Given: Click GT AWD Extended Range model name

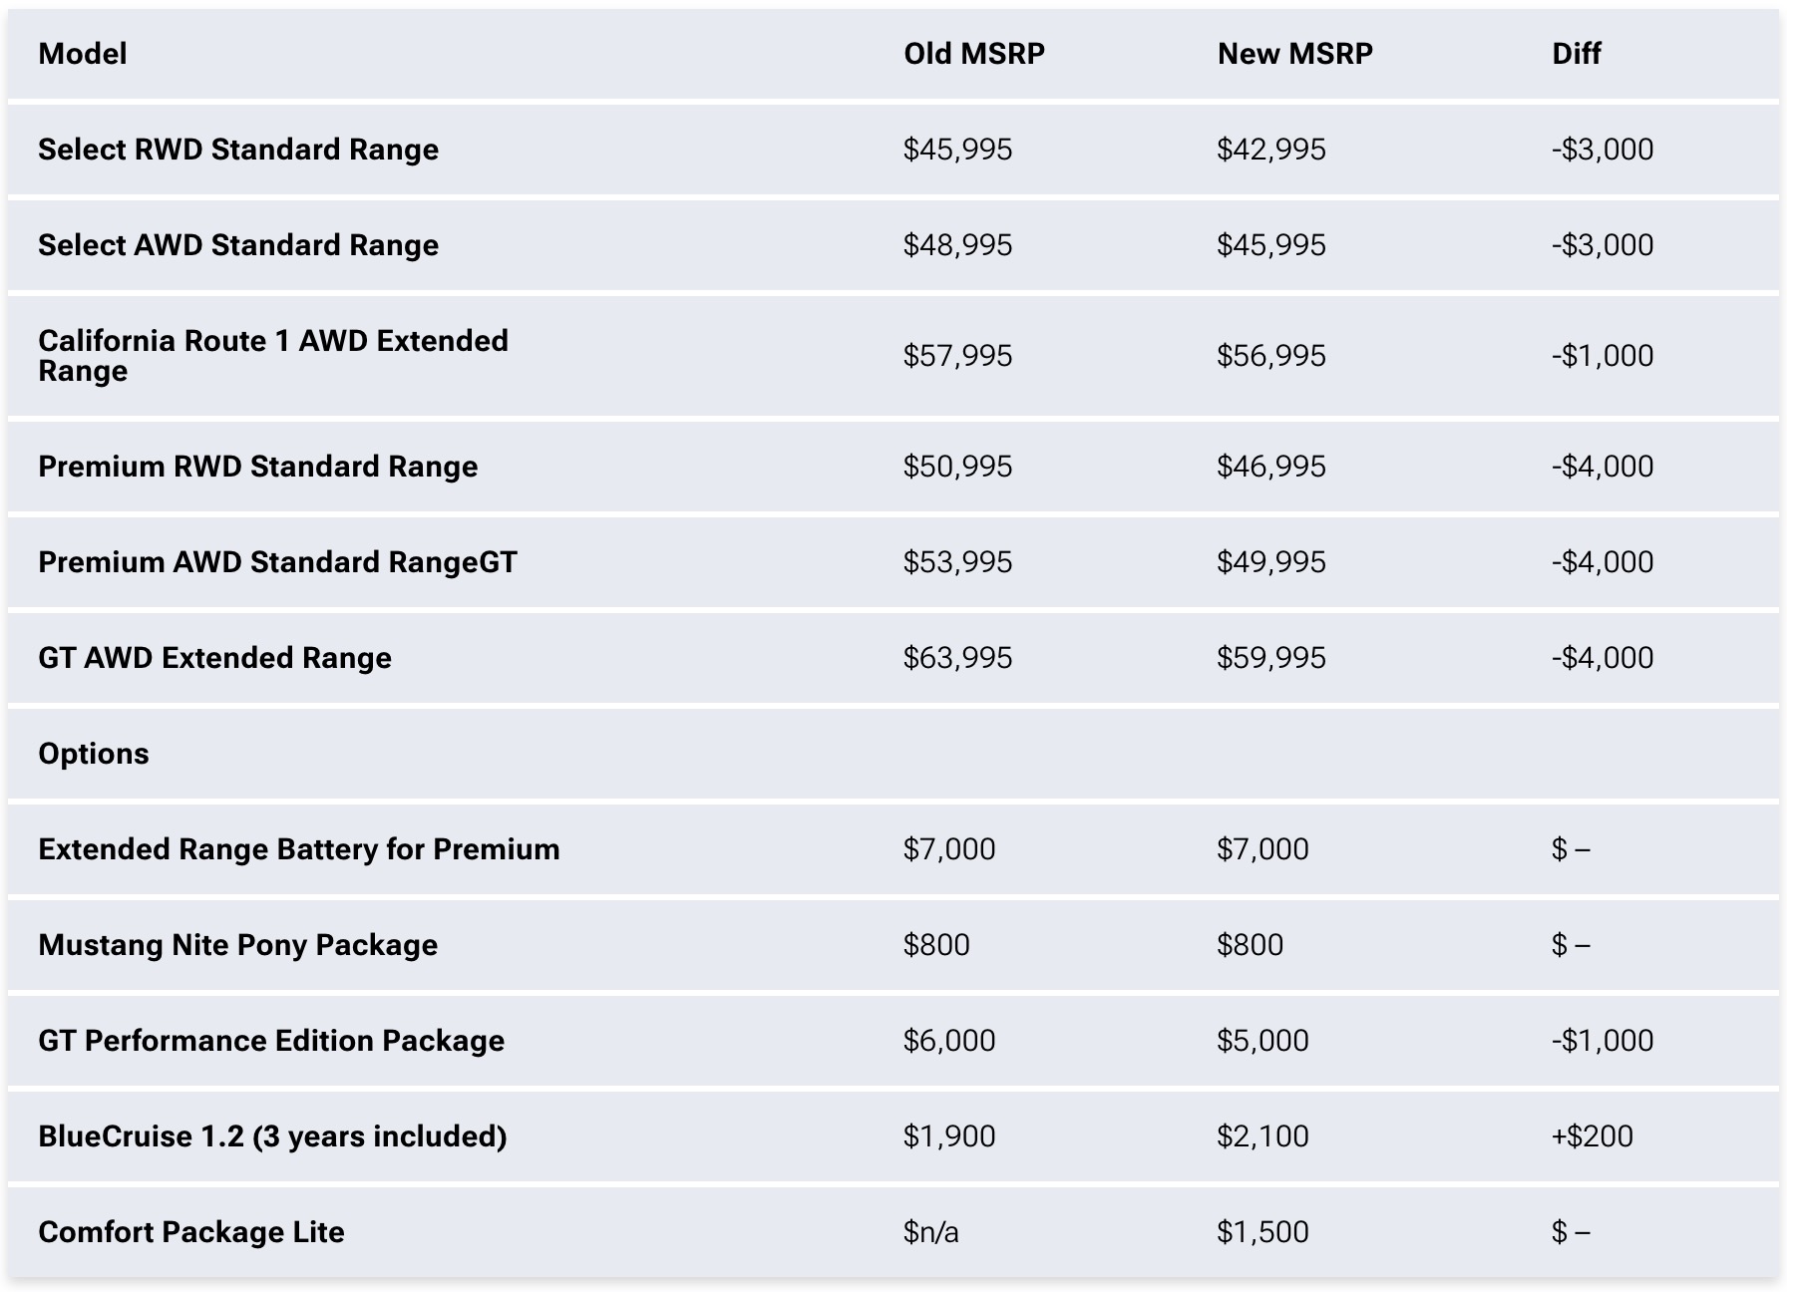Looking at the screenshot, I should (214, 658).
